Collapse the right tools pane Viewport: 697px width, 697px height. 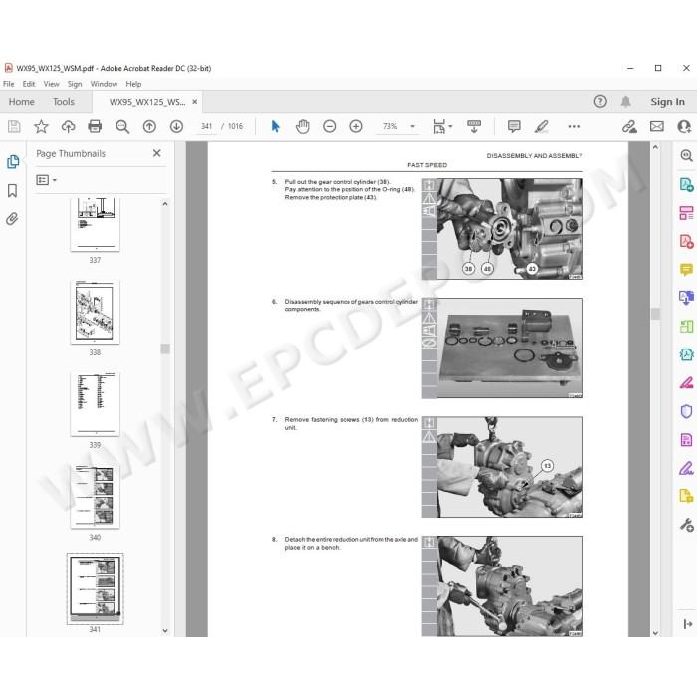click(x=687, y=624)
